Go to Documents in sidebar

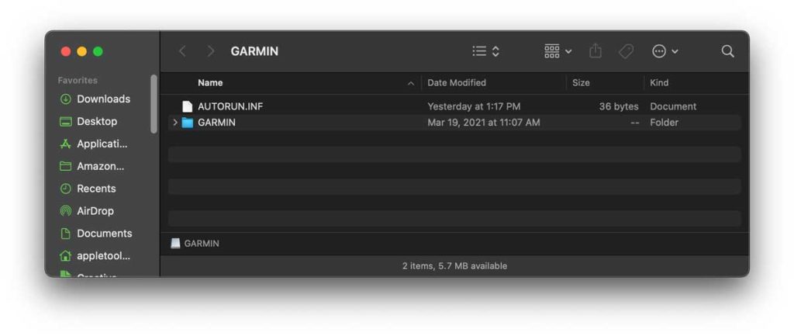click(104, 234)
